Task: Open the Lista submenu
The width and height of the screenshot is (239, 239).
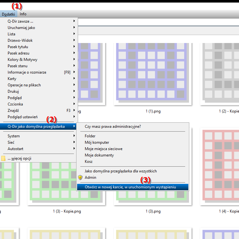Action: pos(39,34)
